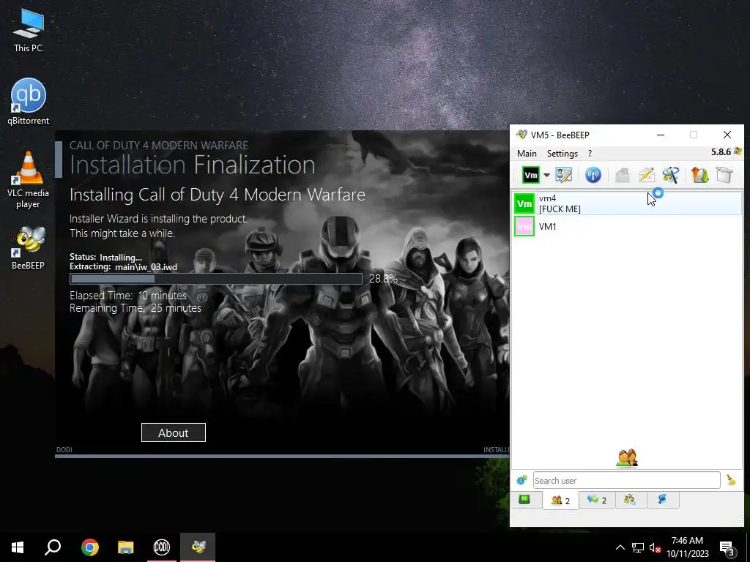Viewport: 750px width, 562px height.
Task: Click the bee icon in BeeBEEP title bar
Action: tap(521, 135)
